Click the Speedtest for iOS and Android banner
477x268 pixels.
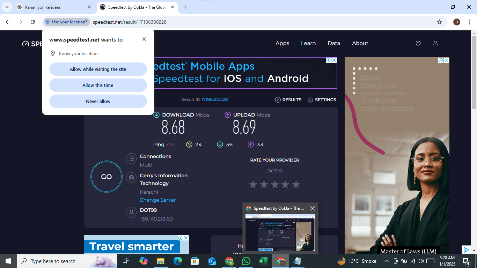tap(245, 73)
